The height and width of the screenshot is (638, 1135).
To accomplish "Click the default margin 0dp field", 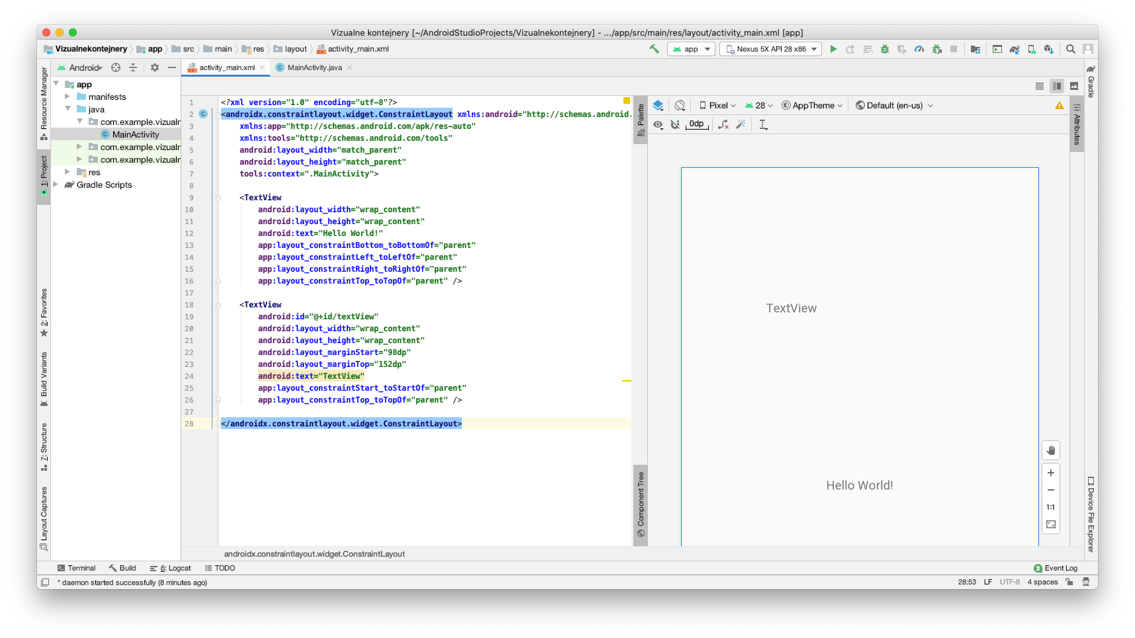I will click(x=697, y=124).
